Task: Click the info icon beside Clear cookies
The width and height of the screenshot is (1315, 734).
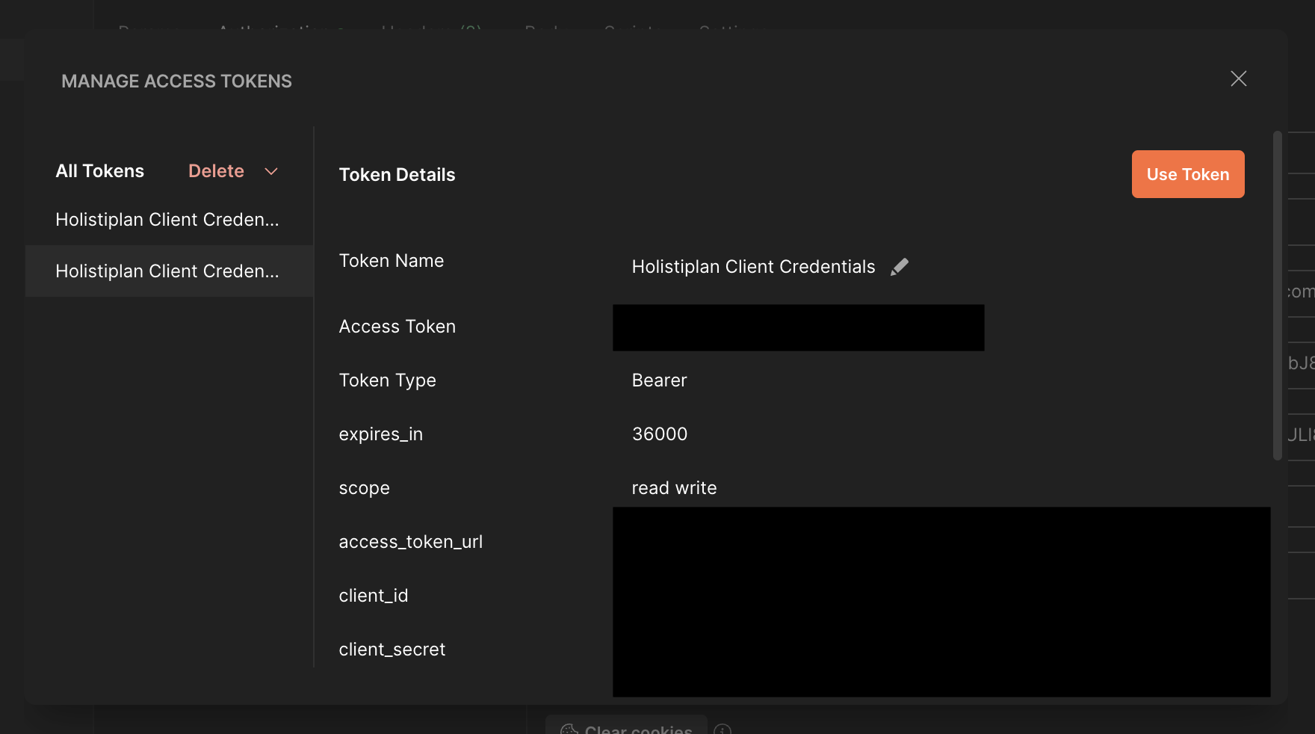Action: click(723, 729)
